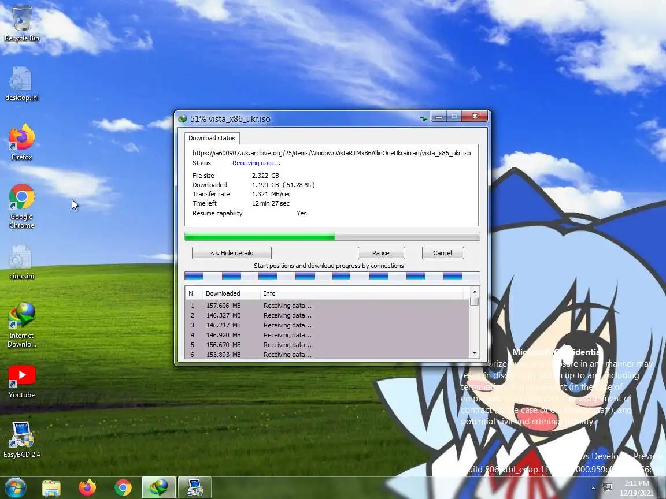
Task: Open the Youtube desktop shortcut
Action: click(x=21, y=382)
